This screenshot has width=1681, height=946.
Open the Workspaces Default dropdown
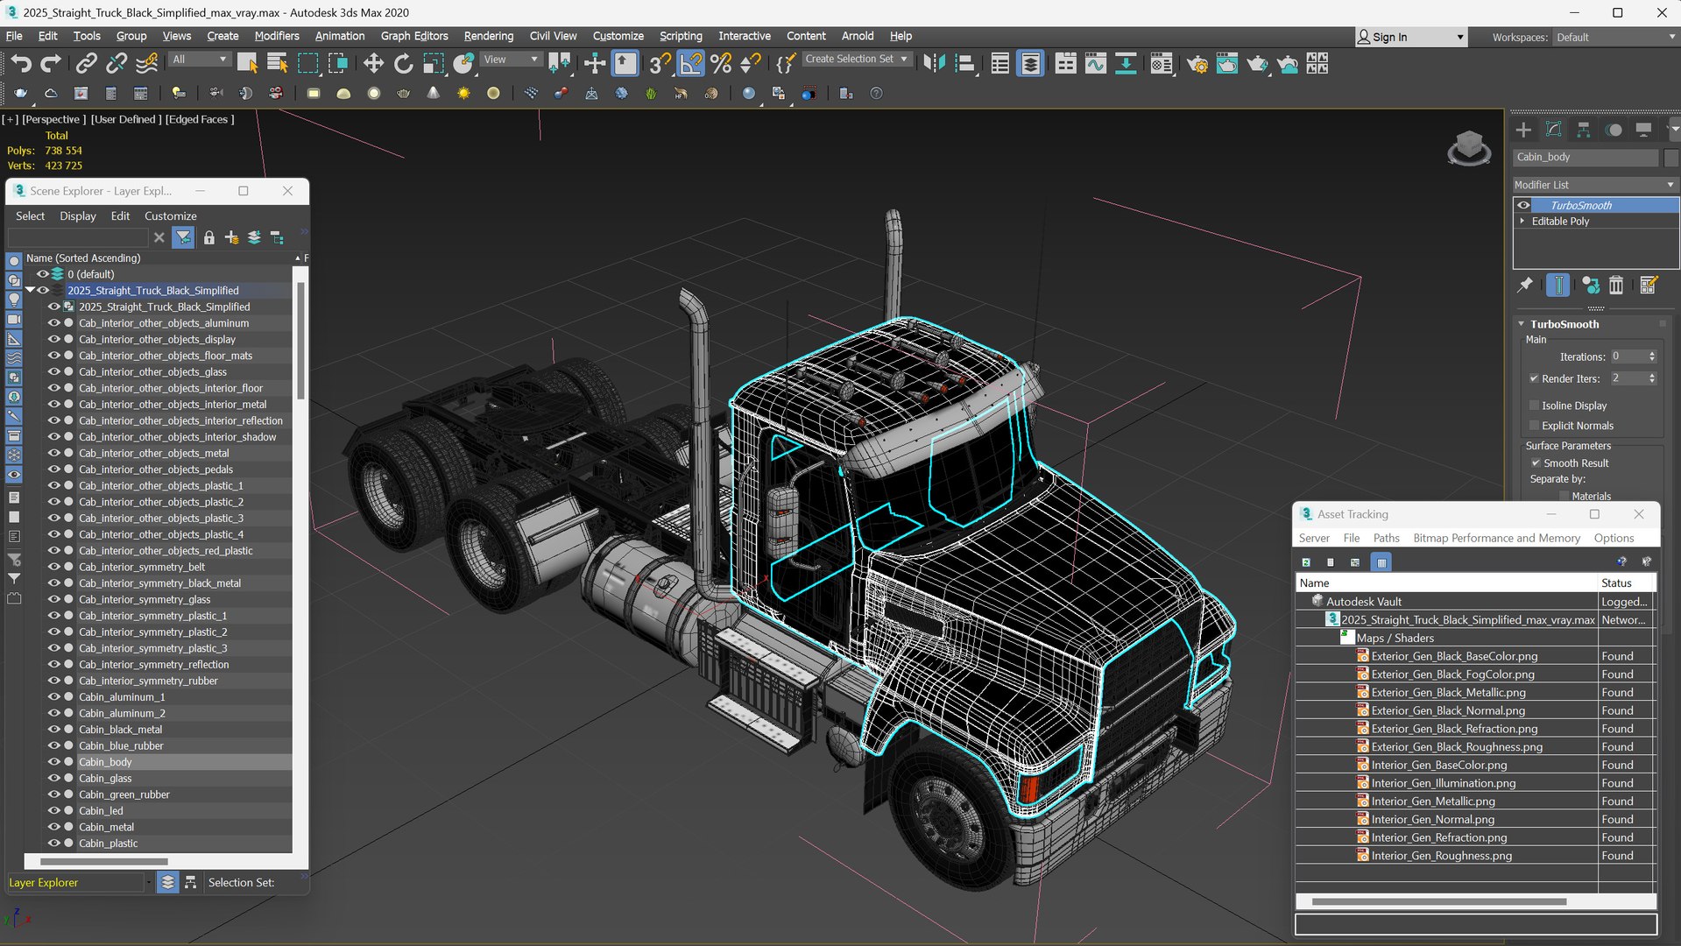[x=1614, y=37]
